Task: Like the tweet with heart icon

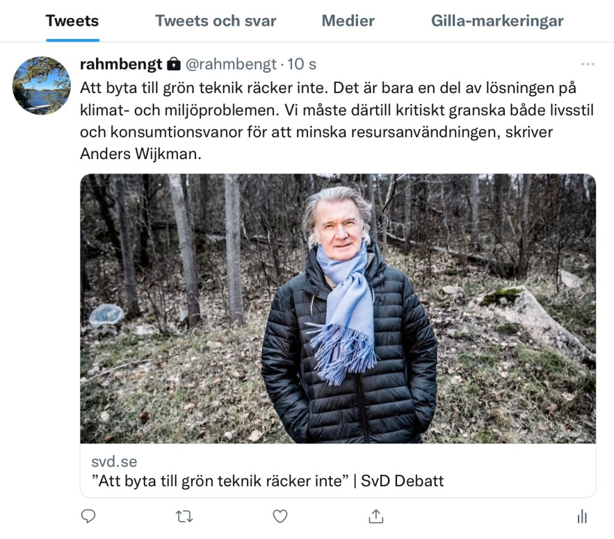Action: (280, 516)
